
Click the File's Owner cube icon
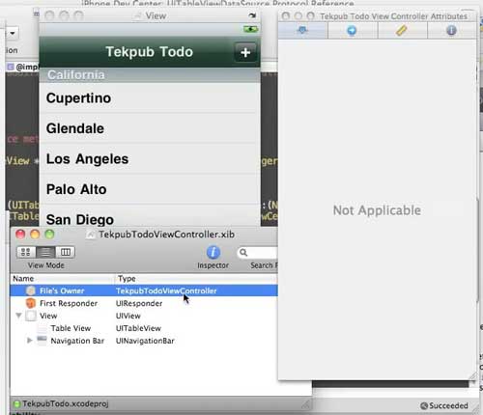31,290
